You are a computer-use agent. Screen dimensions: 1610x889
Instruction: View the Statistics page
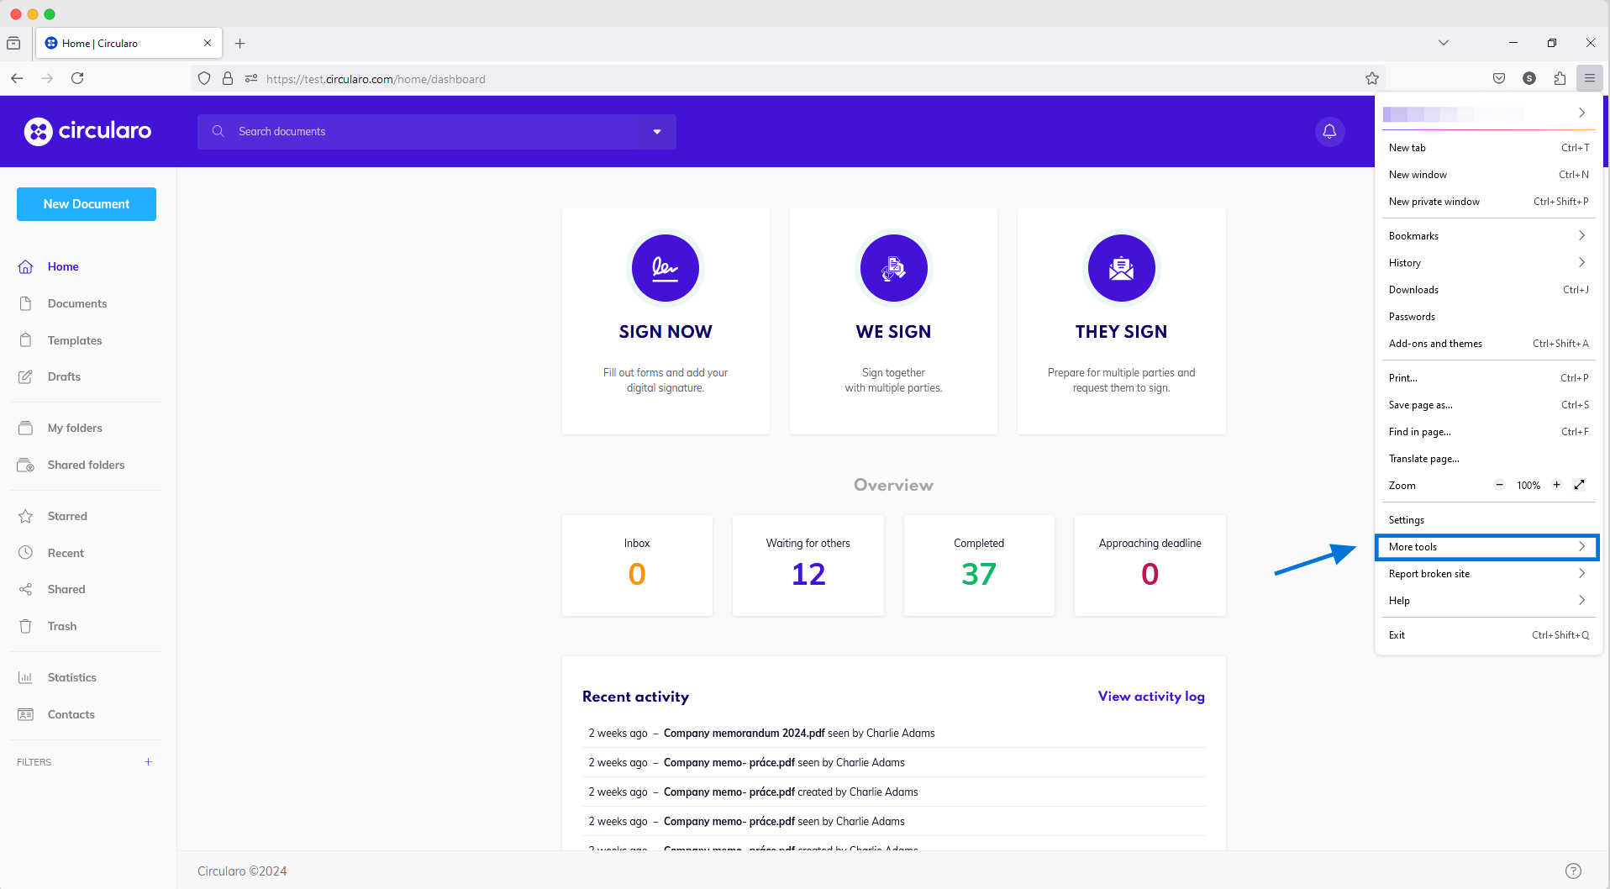pos(71,677)
